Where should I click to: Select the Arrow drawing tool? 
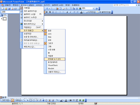27,100
